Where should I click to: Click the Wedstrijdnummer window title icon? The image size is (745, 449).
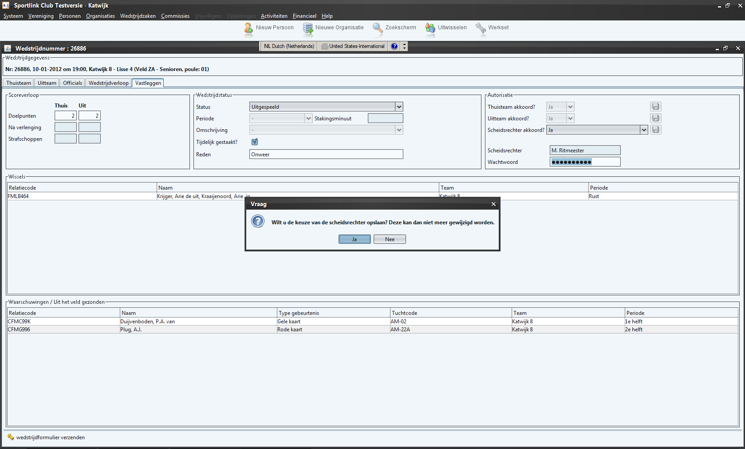coord(8,48)
